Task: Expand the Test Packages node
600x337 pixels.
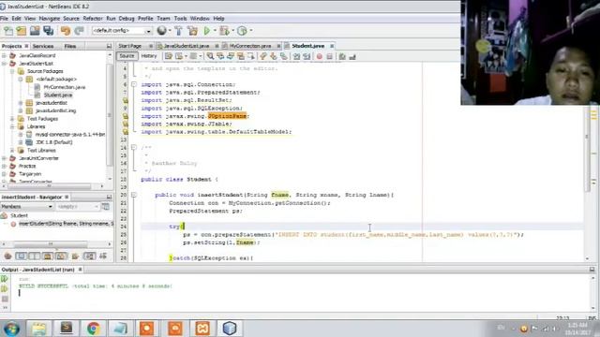Action: 12,119
